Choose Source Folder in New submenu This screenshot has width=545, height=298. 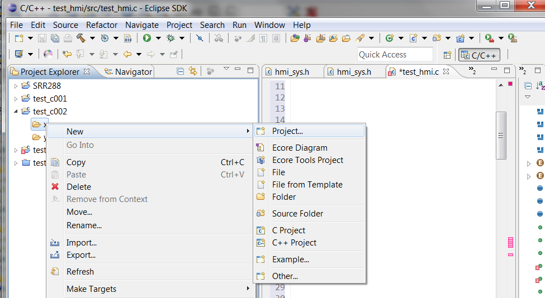point(309,214)
